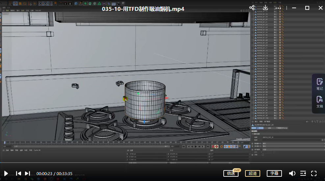Select the highlighted first tab in the attributes panel
The height and width of the screenshot is (181, 325).
258,128
